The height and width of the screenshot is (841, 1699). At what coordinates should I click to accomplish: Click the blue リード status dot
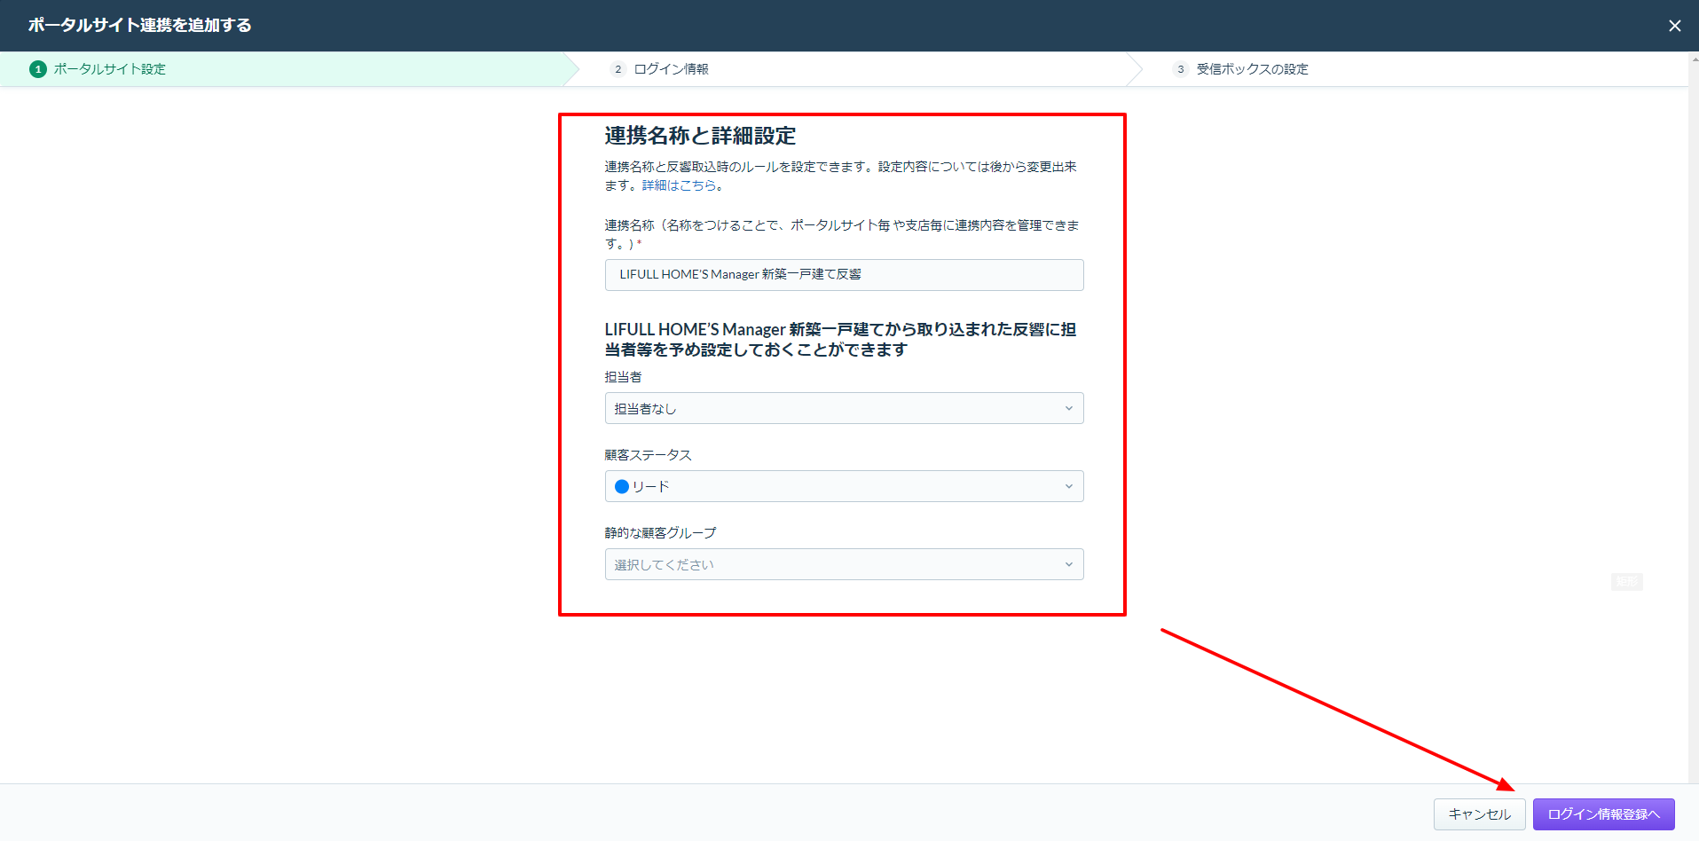622,486
